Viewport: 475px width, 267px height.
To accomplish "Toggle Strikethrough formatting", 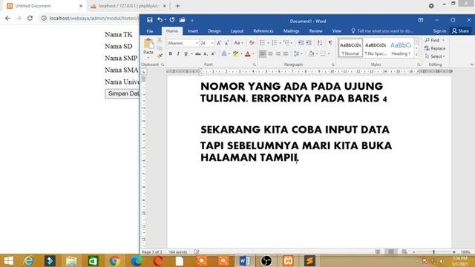I will (198, 54).
